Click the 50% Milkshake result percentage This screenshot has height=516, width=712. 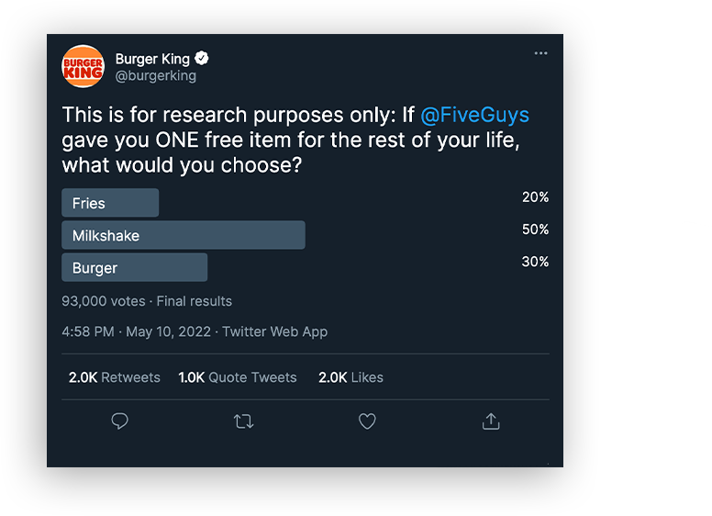tap(535, 230)
